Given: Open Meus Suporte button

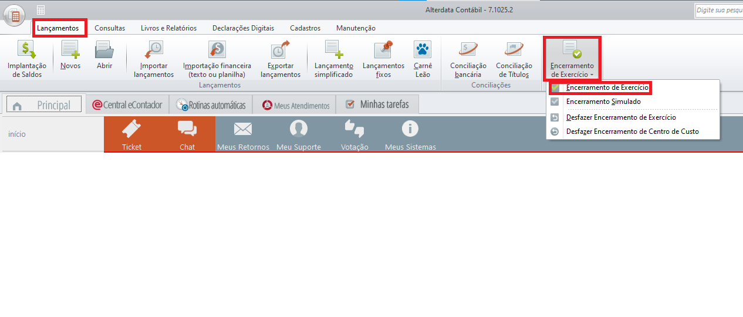Looking at the screenshot, I should [299, 134].
